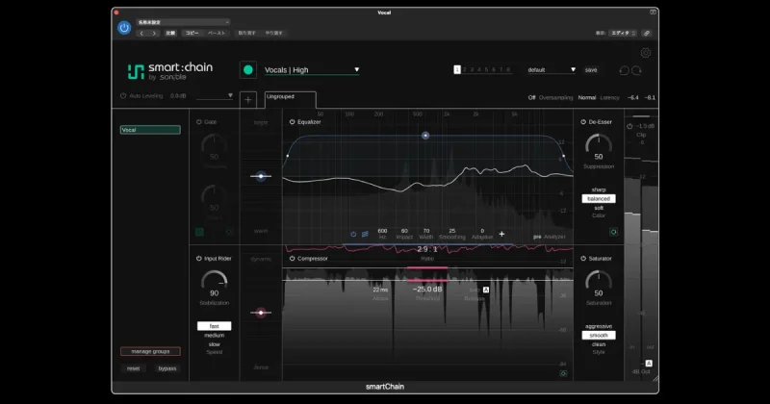Redo with the clockwise arrow icon
Viewport: 770px width, 404px height.
coord(636,70)
